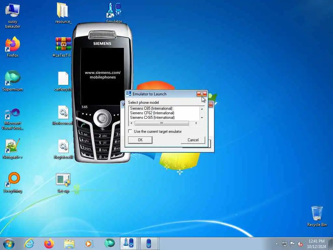
Task: Show hidden system tray icons
Action: [x=276, y=244]
